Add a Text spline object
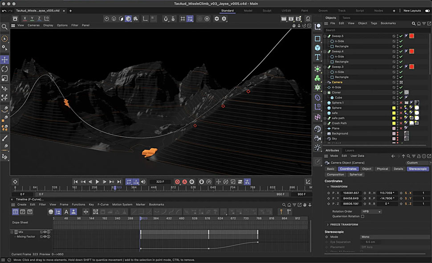The width and height of the screenshot is (432, 263). (x=318, y=57)
